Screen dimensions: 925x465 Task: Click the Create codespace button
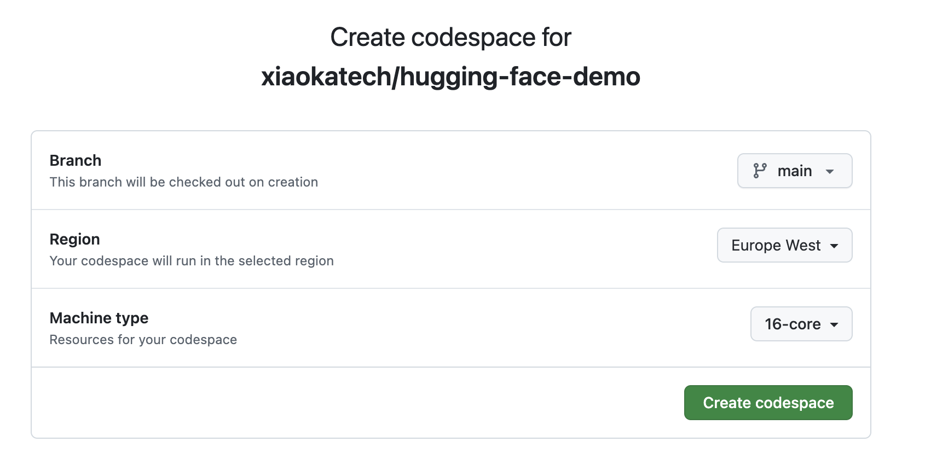[768, 403]
